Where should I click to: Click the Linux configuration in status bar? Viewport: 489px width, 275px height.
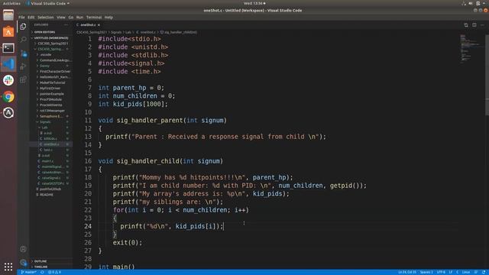click(x=466, y=272)
